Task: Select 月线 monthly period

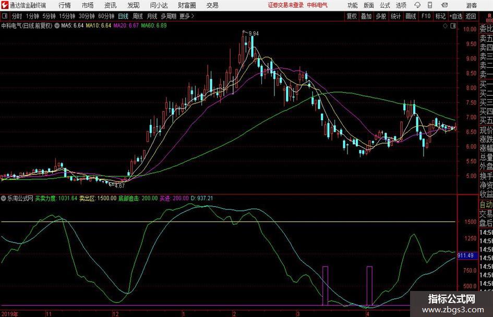Action: [152, 16]
